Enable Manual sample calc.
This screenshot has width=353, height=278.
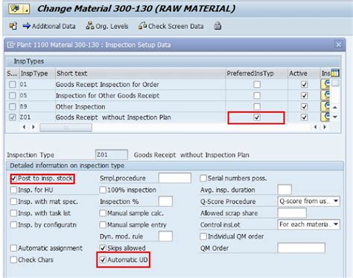click(103, 213)
